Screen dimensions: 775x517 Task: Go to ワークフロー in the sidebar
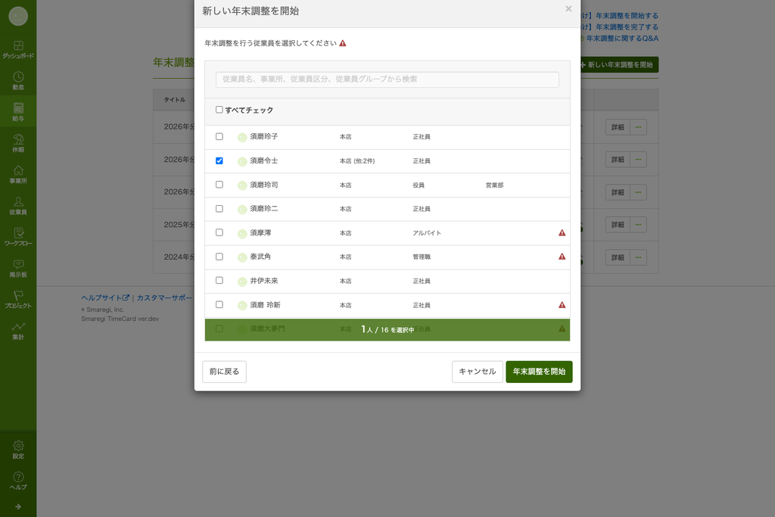(18, 237)
